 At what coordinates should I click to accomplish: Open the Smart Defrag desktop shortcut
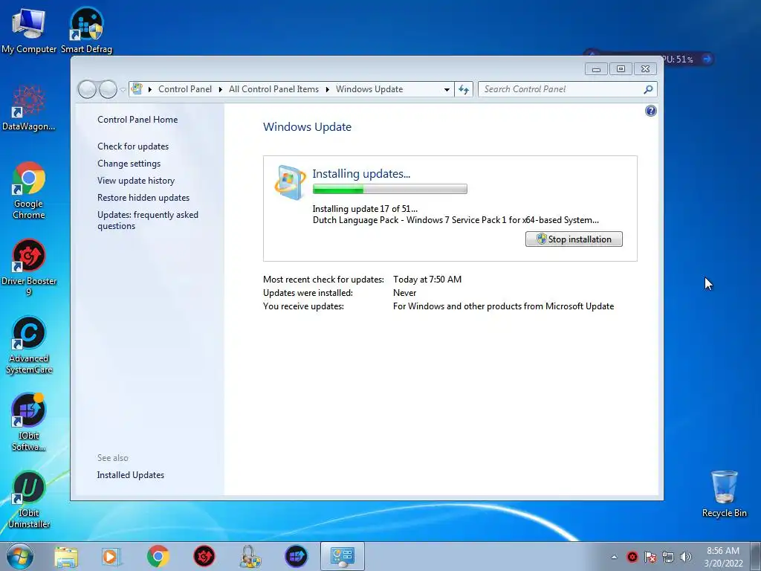(86, 30)
